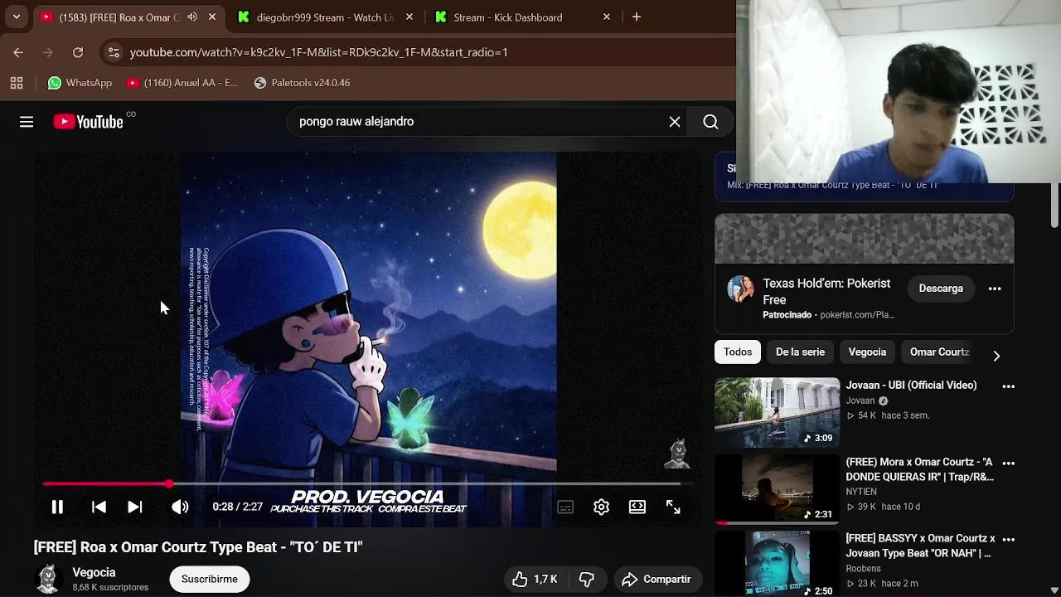
Task: Close the YouTube Roa x Omar tab
Action: [212, 17]
